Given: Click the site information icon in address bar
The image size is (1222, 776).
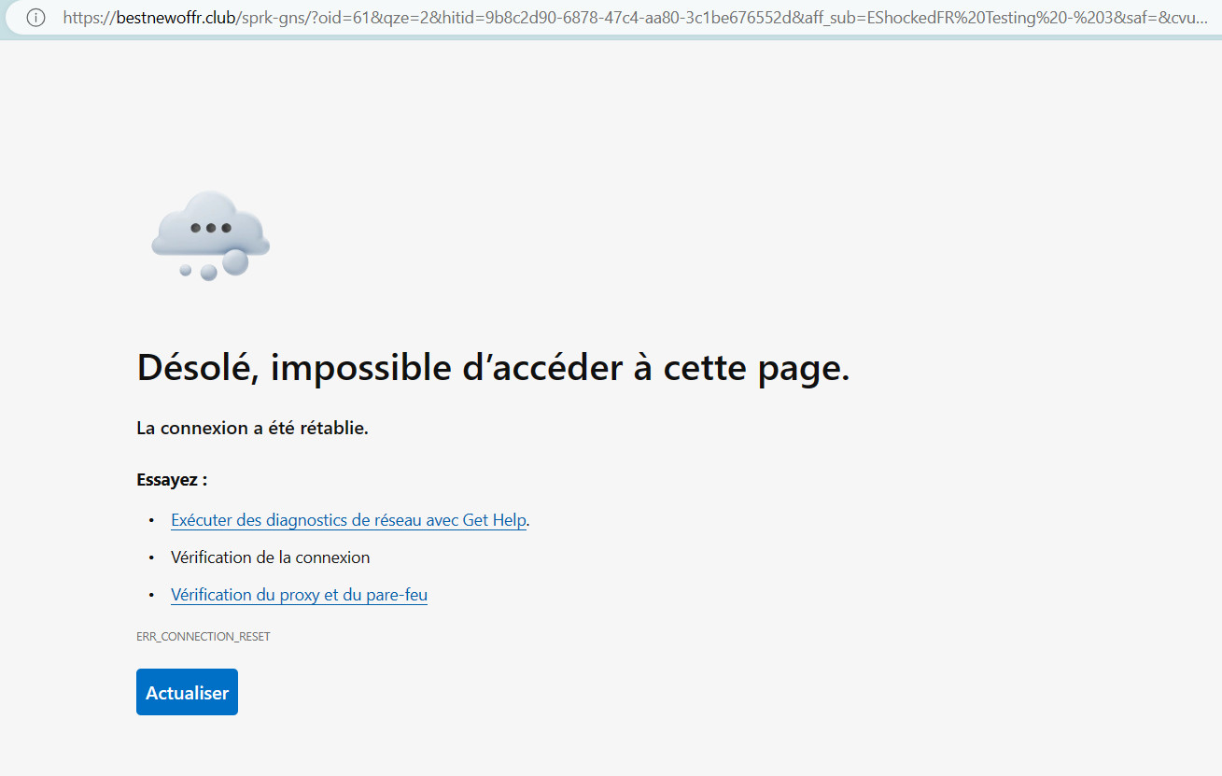Looking at the screenshot, I should [x=35, y=18].
